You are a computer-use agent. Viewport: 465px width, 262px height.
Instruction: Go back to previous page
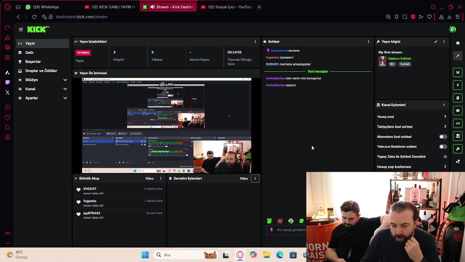coord(18,17)
